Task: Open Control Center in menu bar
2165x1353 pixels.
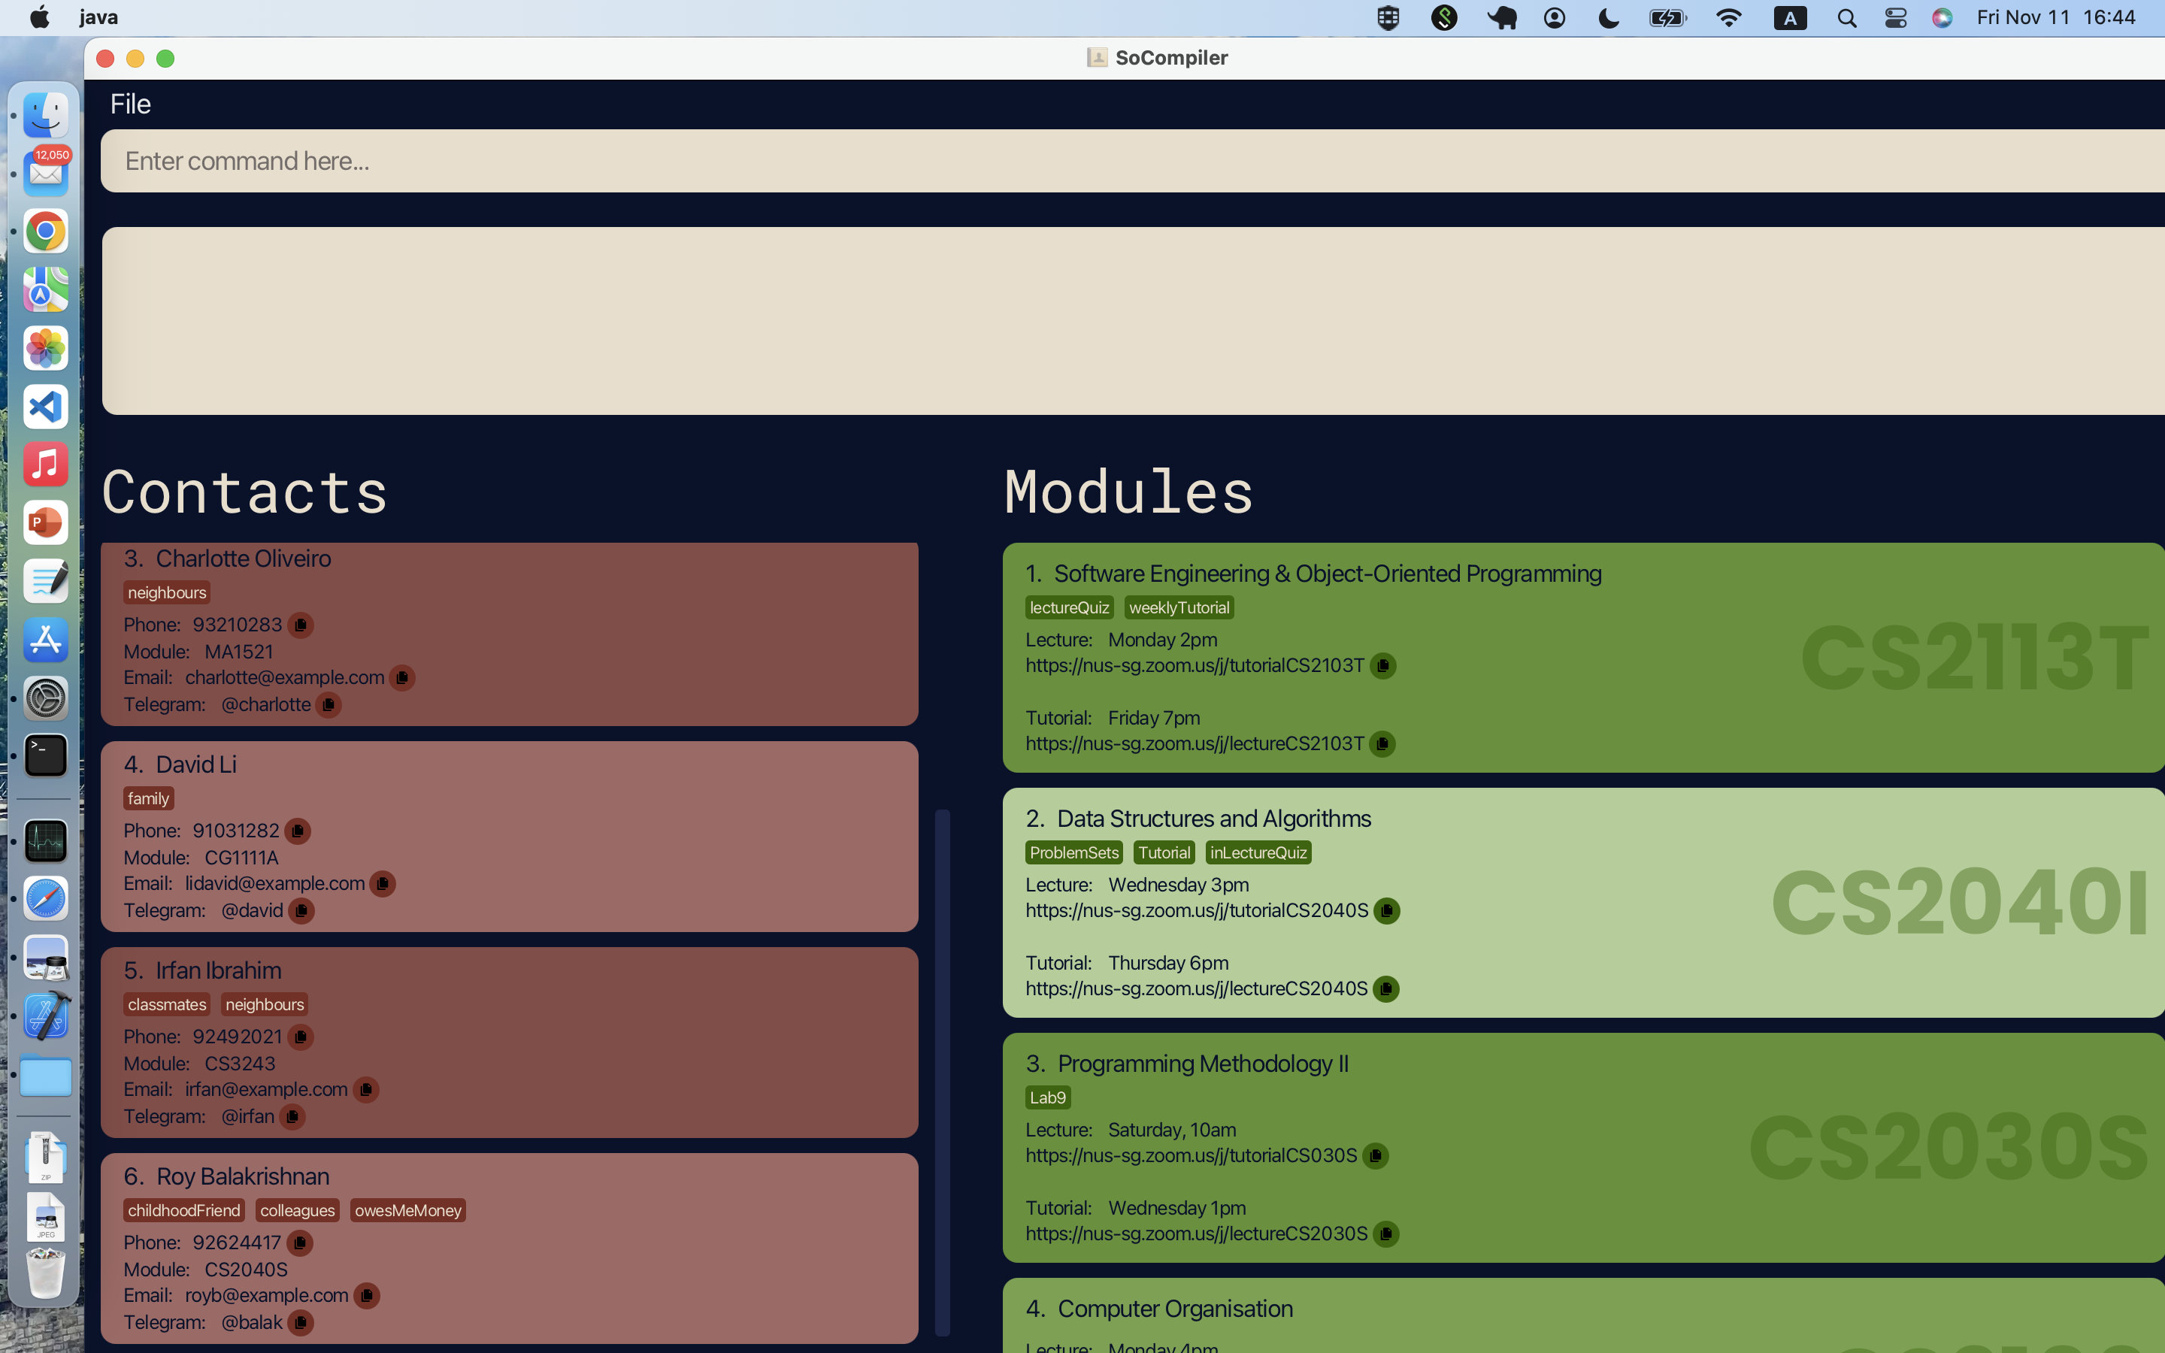Action: (1895, 17)
